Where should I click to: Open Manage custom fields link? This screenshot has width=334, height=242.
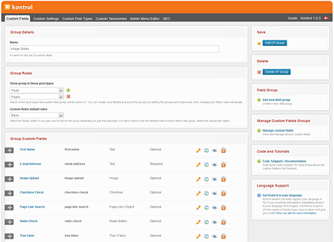[278, 131]
